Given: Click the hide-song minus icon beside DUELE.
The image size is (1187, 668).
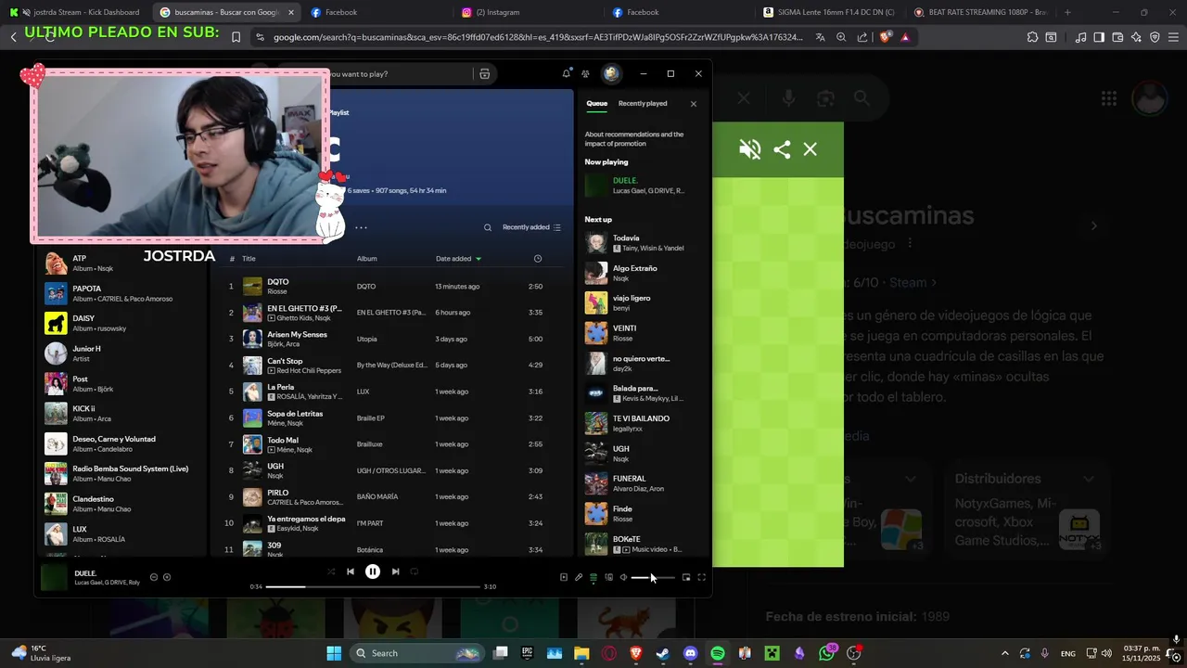Looking at the screenshot, I should pyautogui.click(x=154, y=577).
